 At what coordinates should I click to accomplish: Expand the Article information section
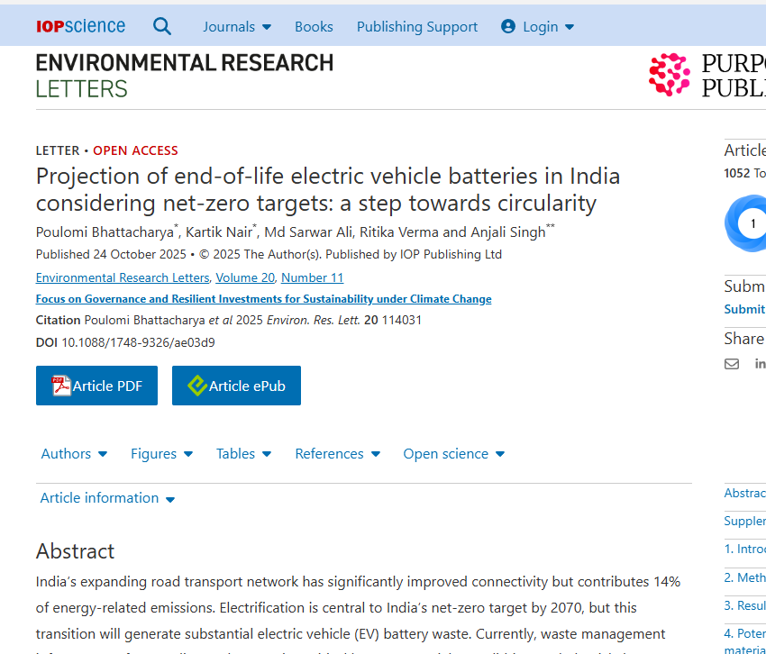[x=107, y=498]
